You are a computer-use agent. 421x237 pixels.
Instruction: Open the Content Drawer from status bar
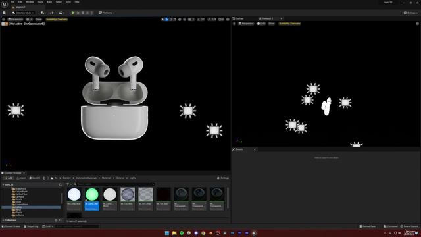pyautogui.click(x=11, y=226)
